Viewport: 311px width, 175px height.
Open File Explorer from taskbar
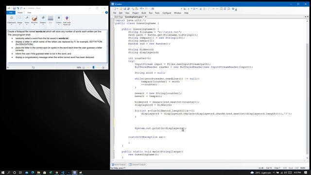pos(39,173)
